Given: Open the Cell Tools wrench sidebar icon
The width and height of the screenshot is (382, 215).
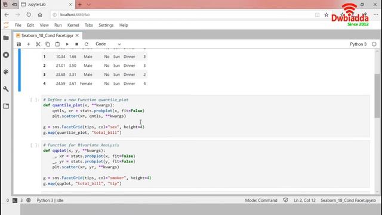Looking at the screenshot, I should [6, 89].
